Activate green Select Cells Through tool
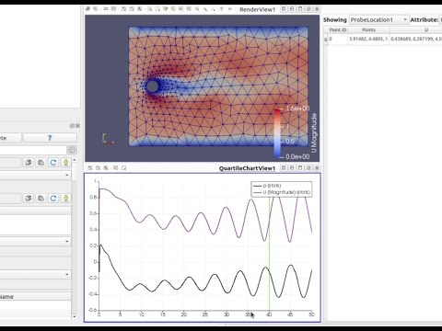 pos(165,9)
